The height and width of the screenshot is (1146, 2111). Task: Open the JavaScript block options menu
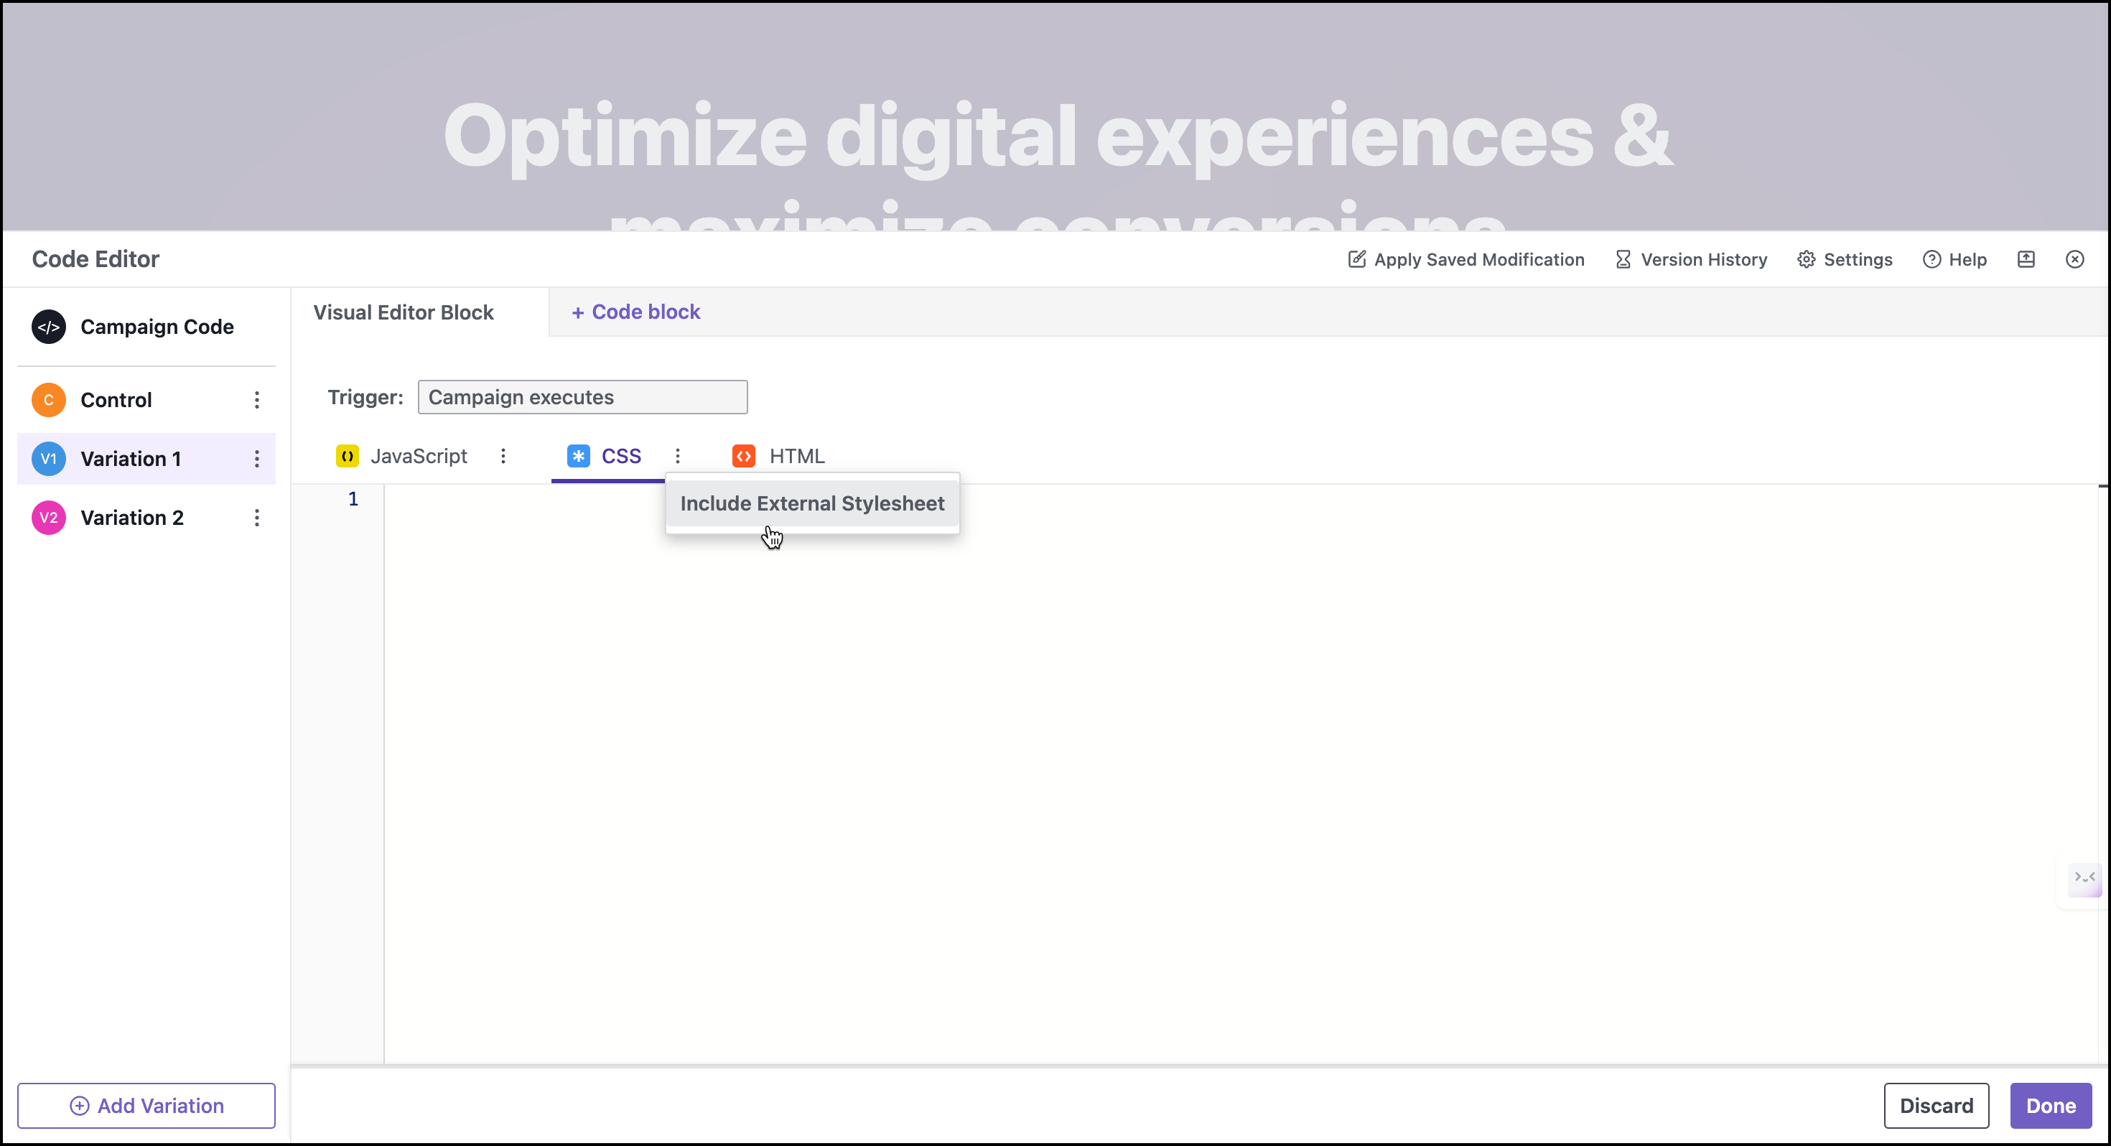[503, 456]
